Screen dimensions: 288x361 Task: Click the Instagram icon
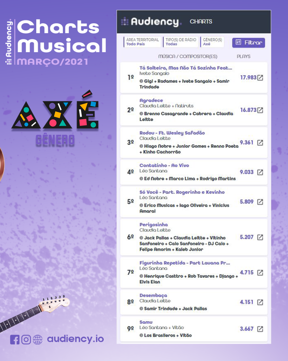click(26, 339)
